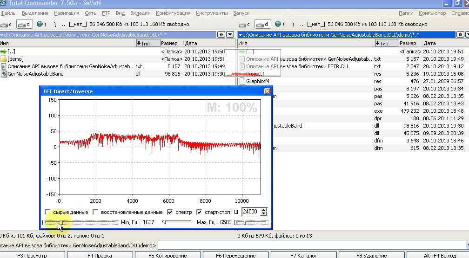Open left panel favorites asterisk button
This screenshot has height=258, width=469.
click(x=221, y=35)
